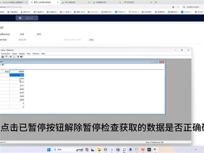Open the green taskbar icon at far right
This screenshot has height=153, width=204.
pyautogui.click(x=155, y=149)
